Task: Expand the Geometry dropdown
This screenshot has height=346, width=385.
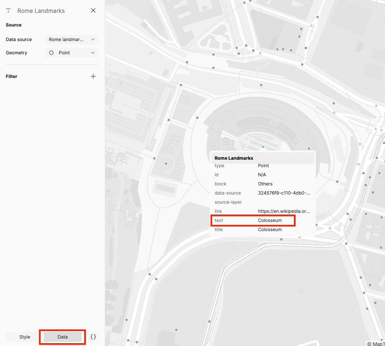Action: point(72,53)
